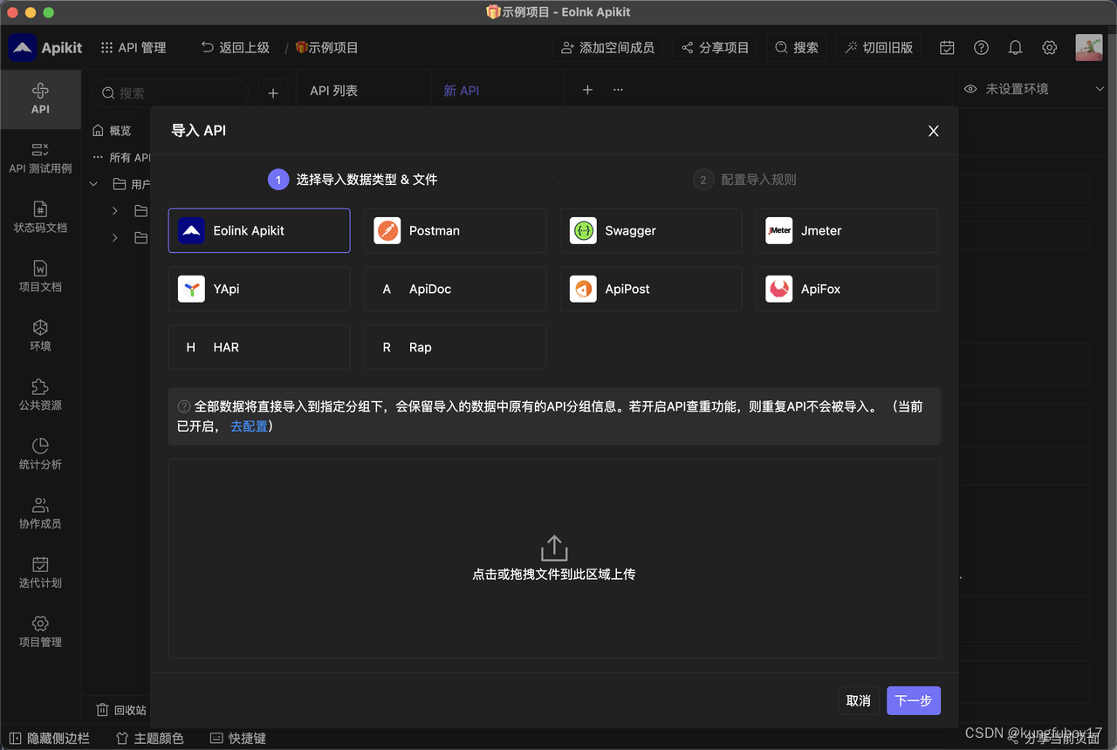Viewport: 1117px width, 750px height.
Task: Choose ApiFox import source
Action: pyautogui.click(x=846, y=289)
